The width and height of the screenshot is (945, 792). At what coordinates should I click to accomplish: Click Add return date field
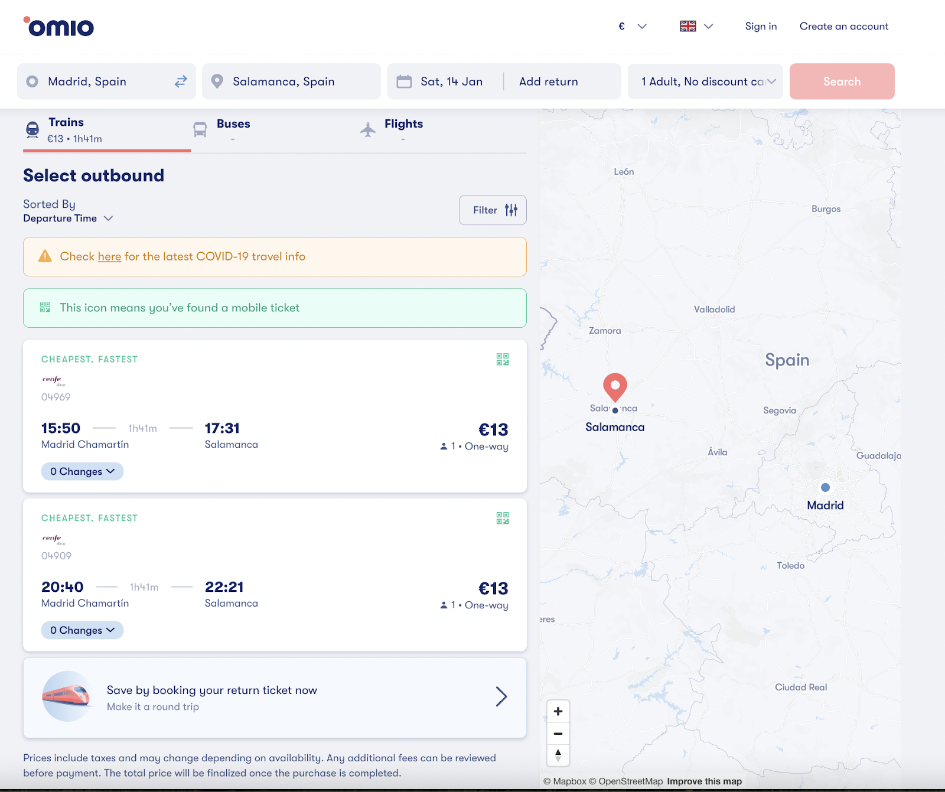549,82
